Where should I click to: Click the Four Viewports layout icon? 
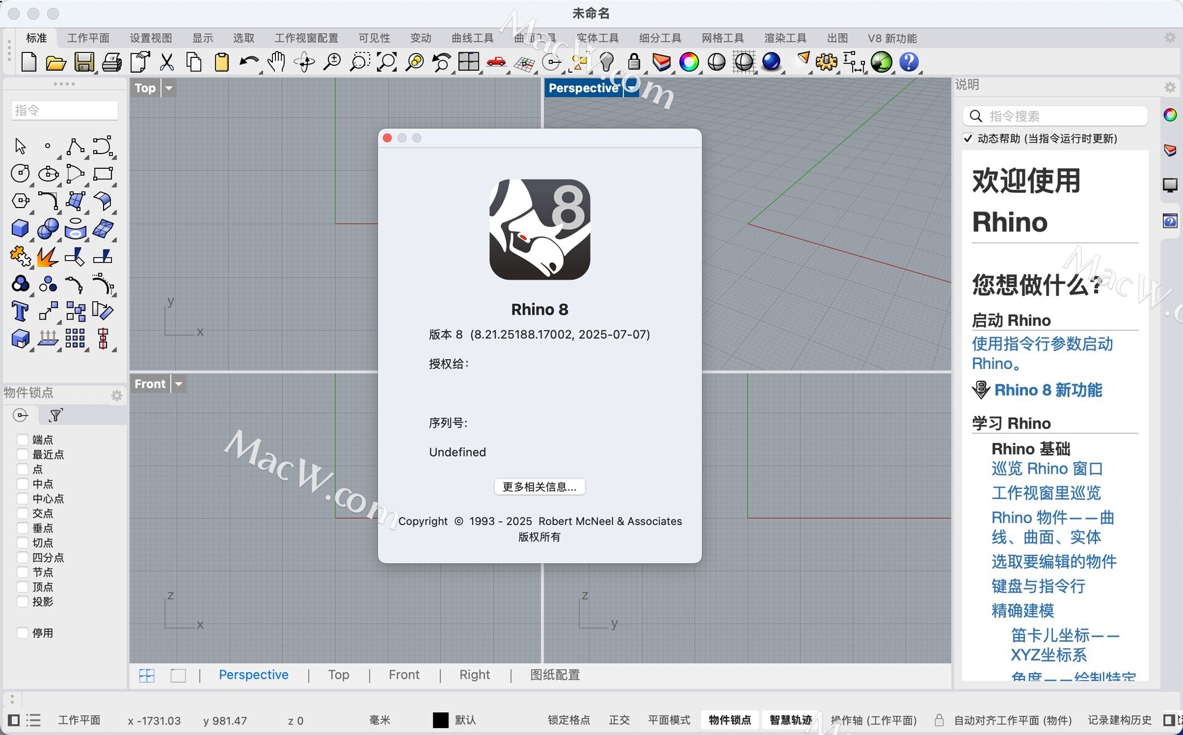point(468,62)
